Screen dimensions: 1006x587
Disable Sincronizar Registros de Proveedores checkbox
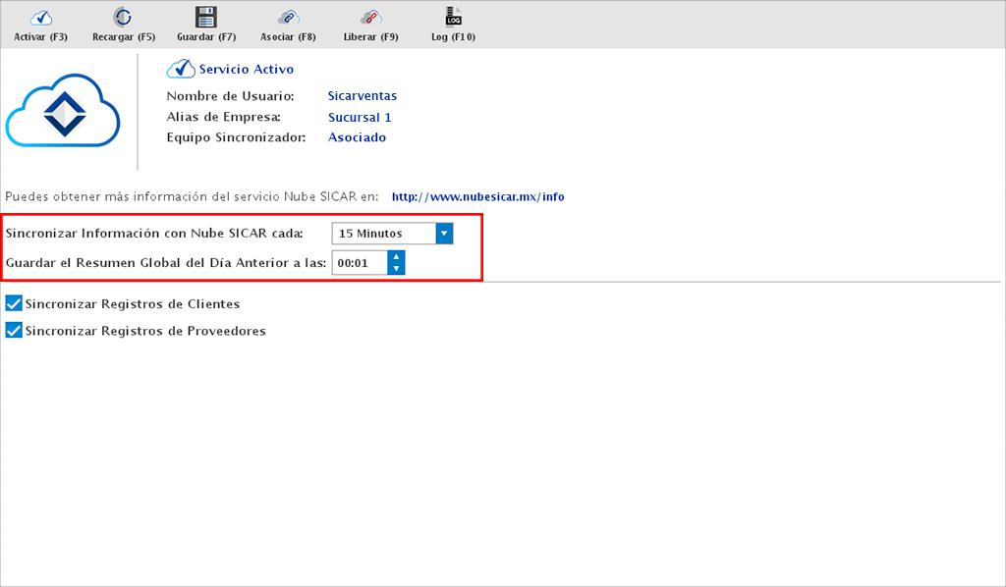click(14, 331)
